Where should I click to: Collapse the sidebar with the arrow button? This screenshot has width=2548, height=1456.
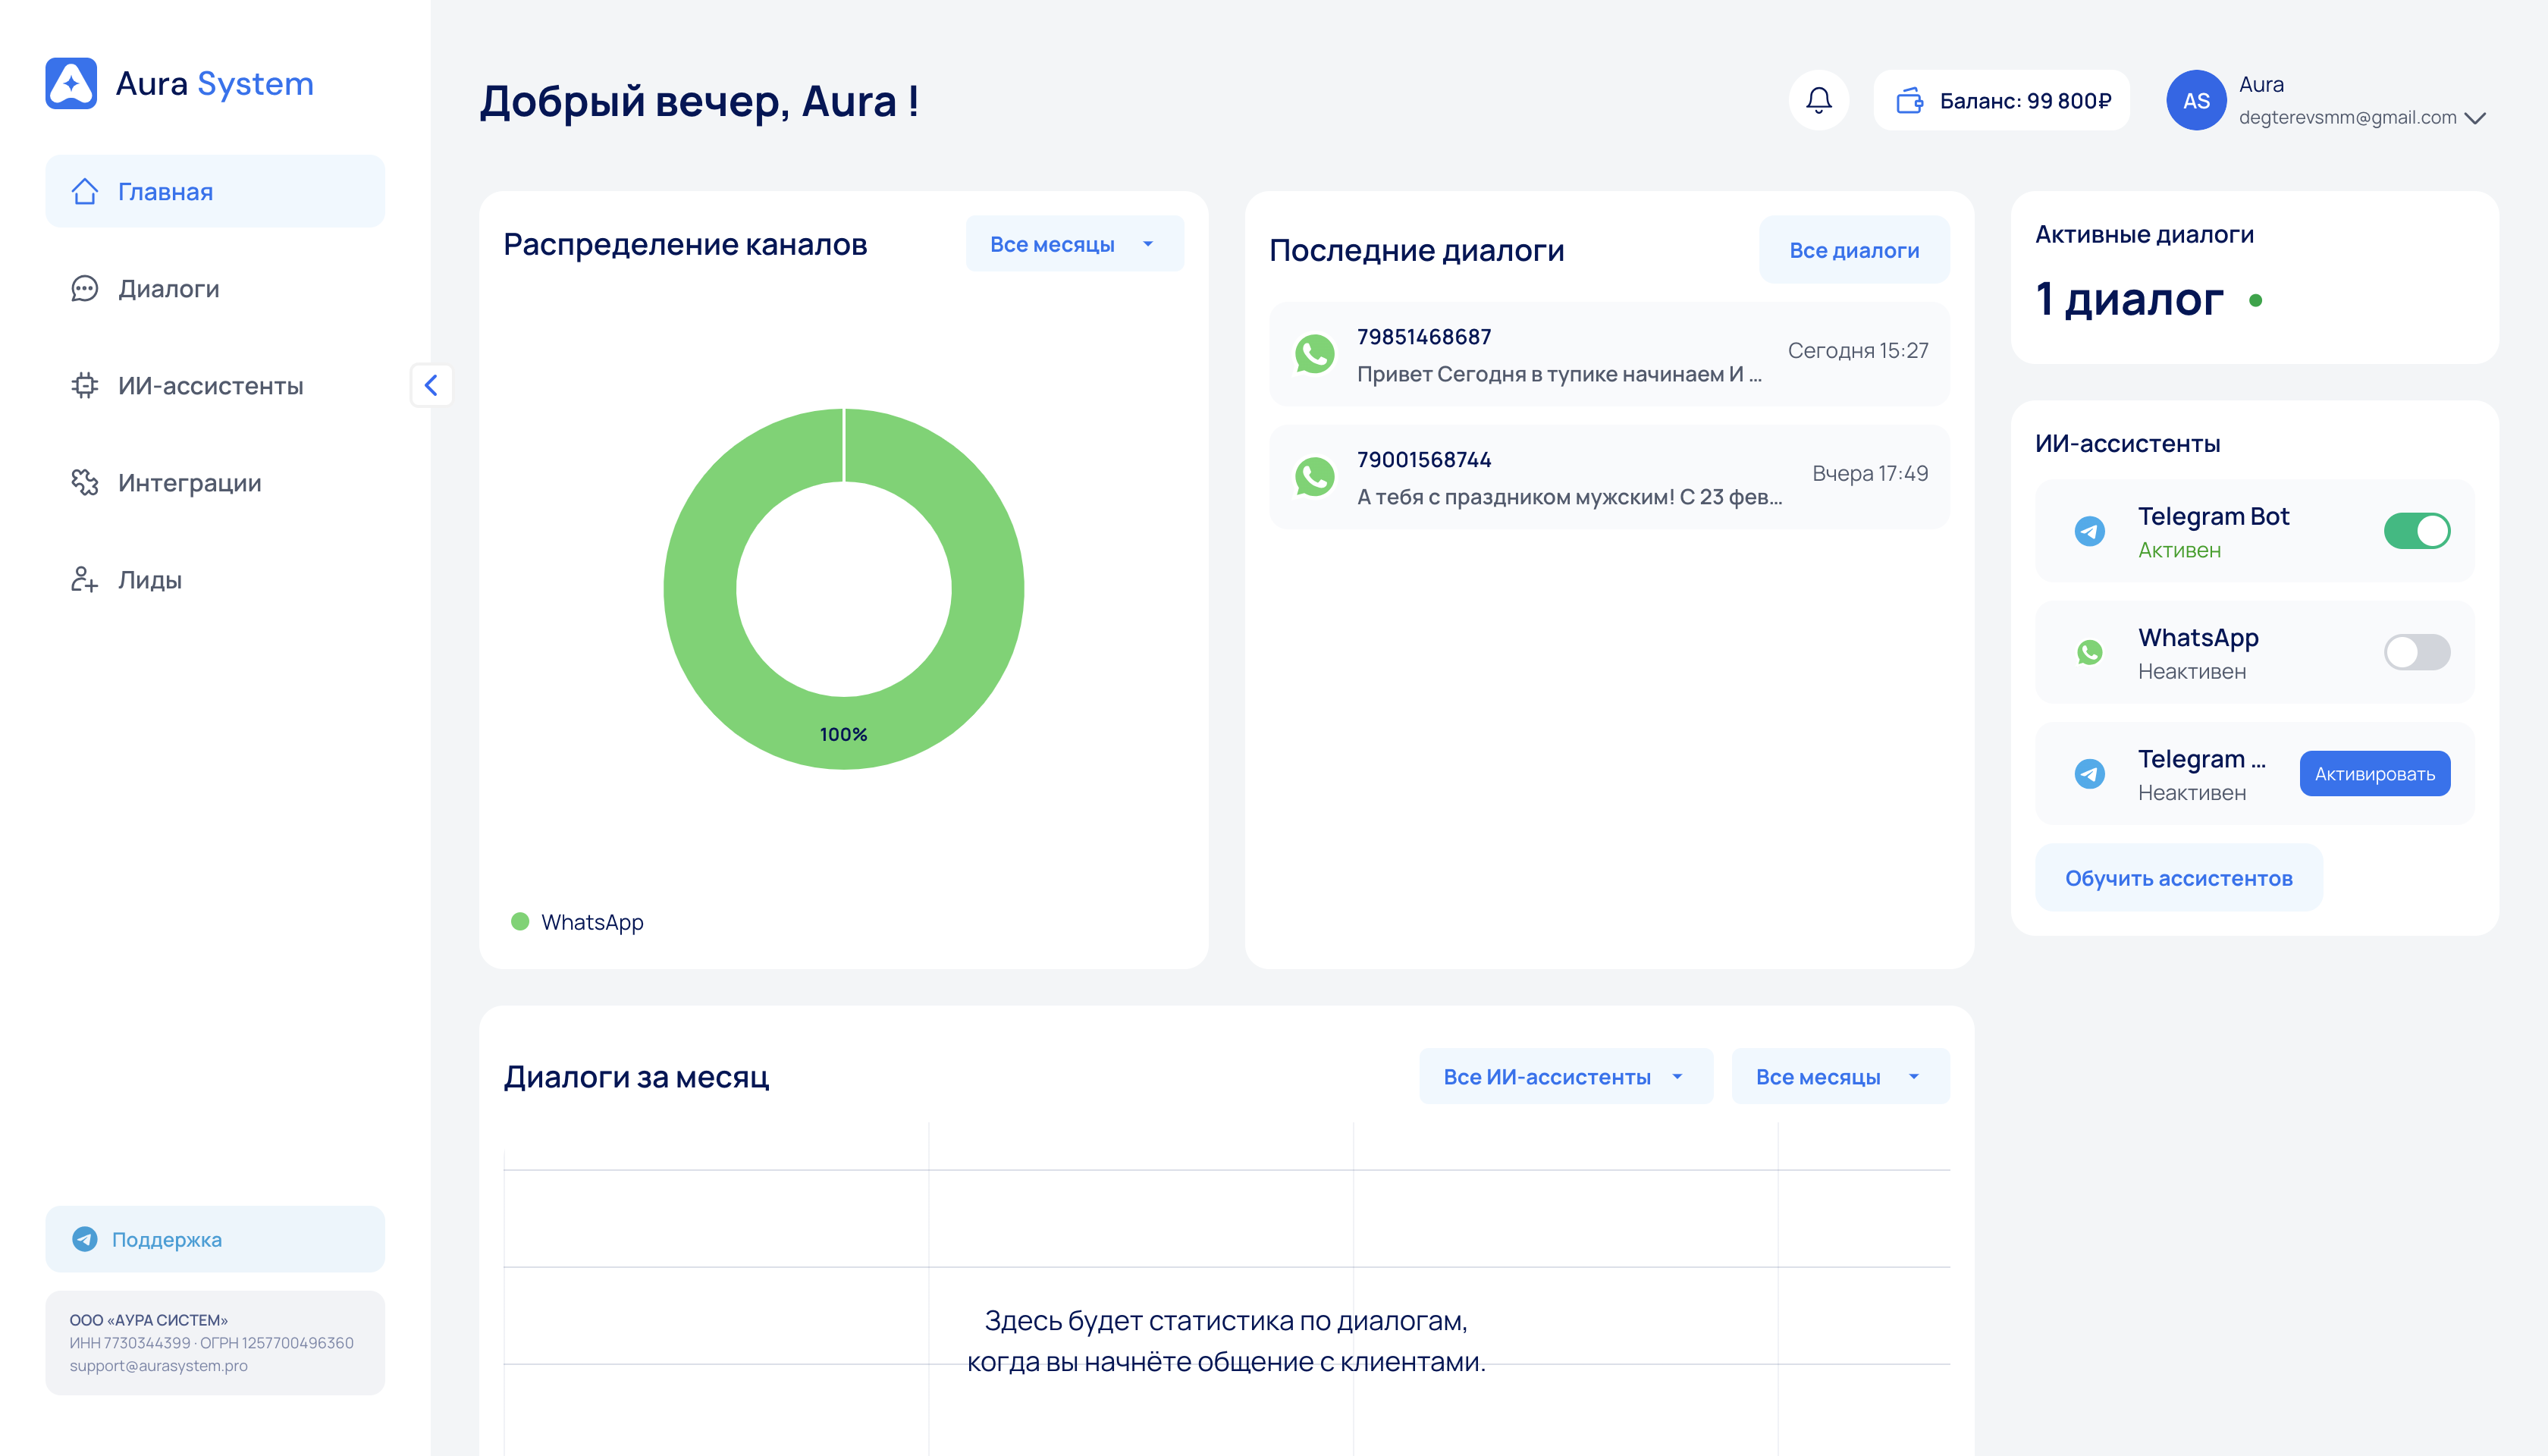coord(431,385)
